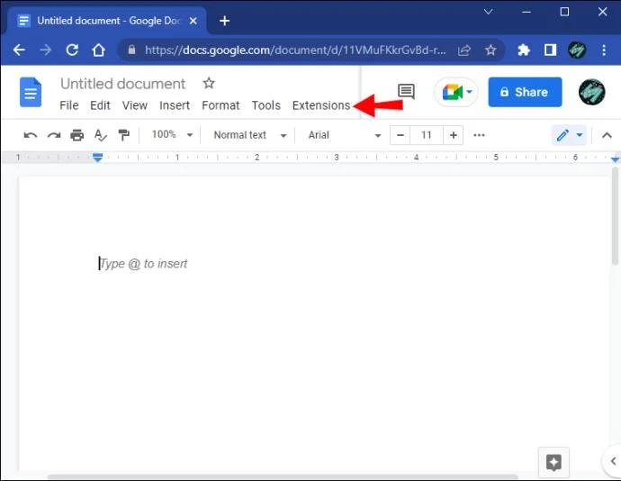Select the Untitled document browser tab

click(x=105, y=21)
